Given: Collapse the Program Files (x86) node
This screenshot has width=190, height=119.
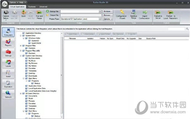Looking at the screenshot, I should coord(21,51).
